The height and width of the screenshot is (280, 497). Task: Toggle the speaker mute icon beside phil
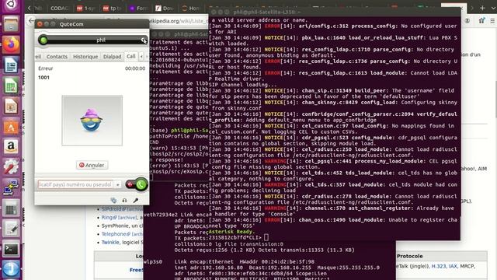point(144,40)
